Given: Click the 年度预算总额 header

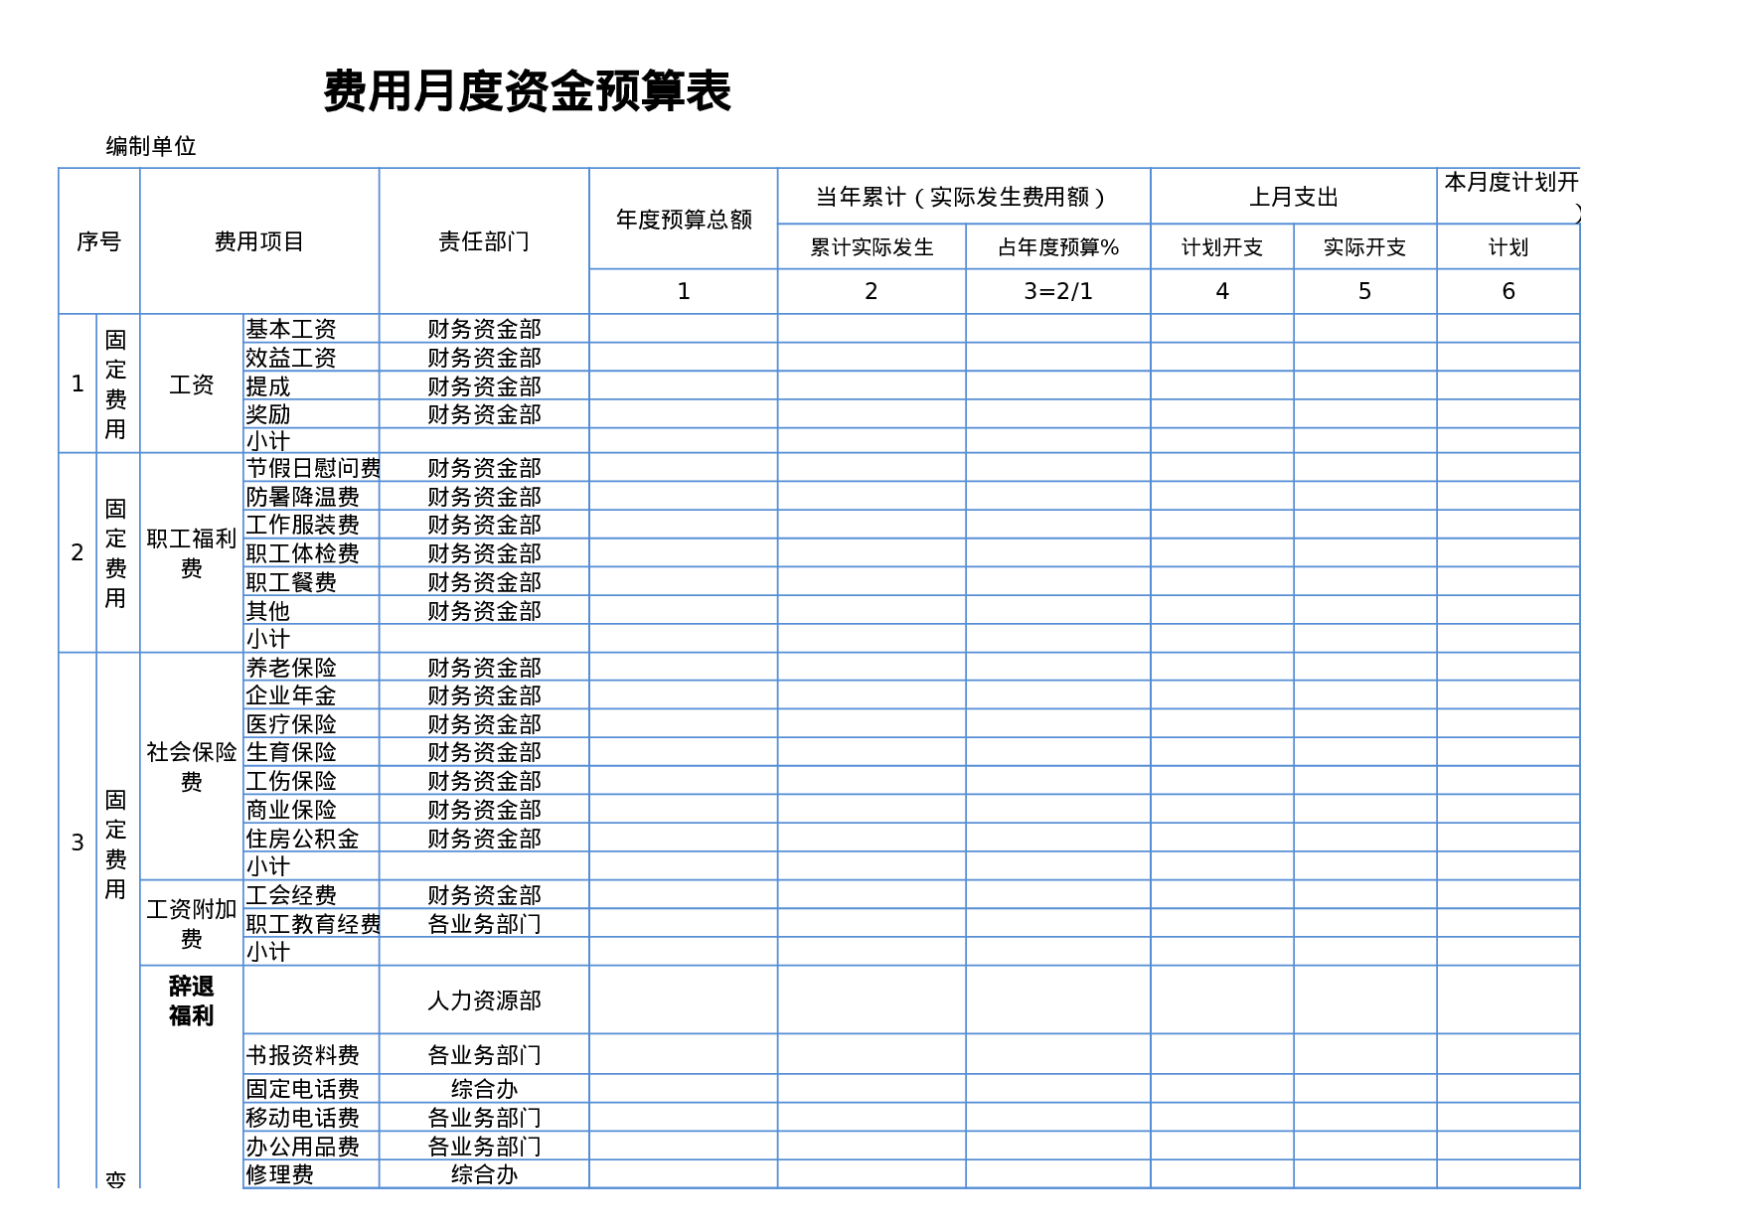Looking at the screenshot, I should point(682,219).
